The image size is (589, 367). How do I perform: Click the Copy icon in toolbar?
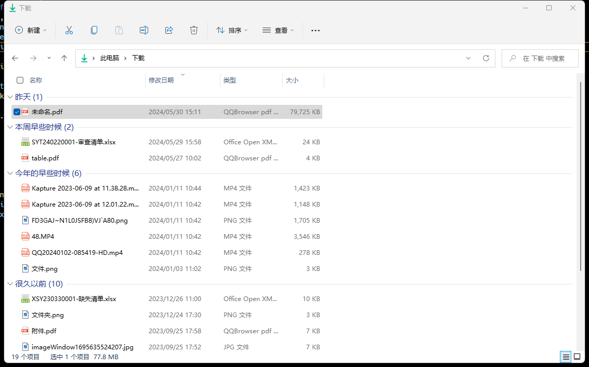(x=94, y=31)
